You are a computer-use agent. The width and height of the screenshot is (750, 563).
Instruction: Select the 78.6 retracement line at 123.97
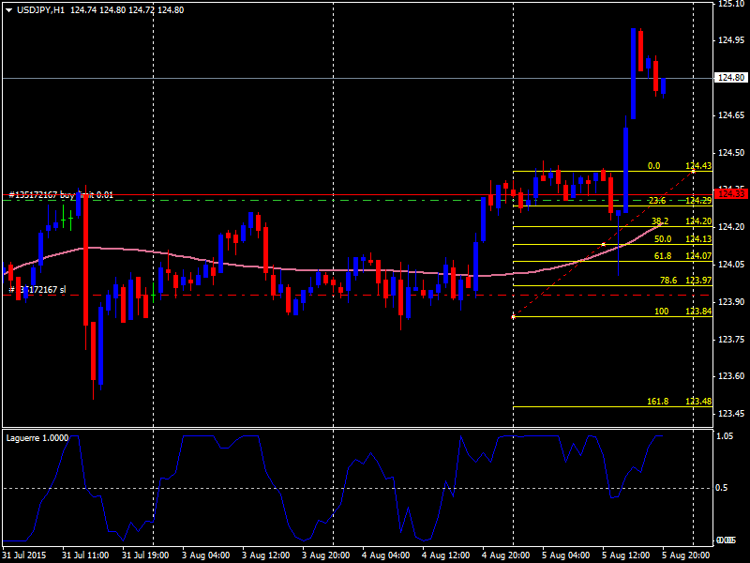(x=613, y=286)
